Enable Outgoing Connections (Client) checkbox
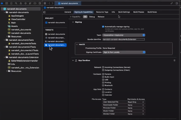This screenshot has width=181, height=120. pyautogui.click(x=103, y=70)
